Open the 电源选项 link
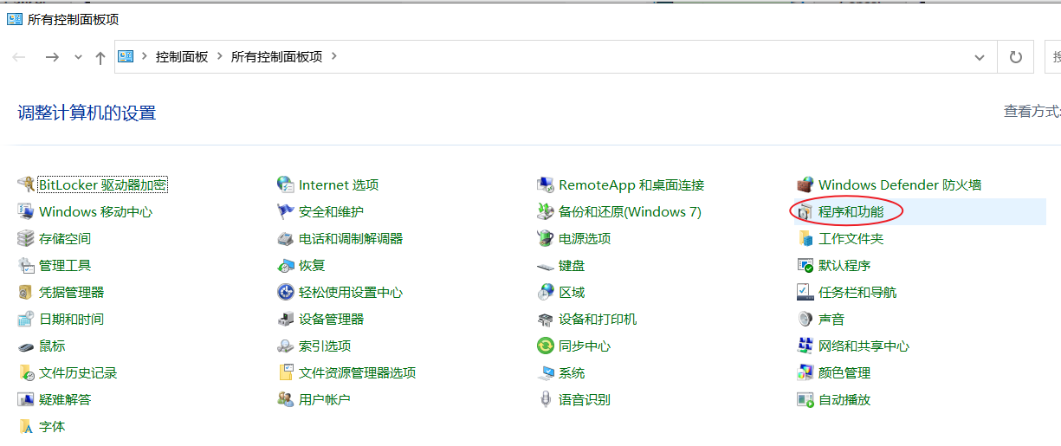Image resolution: width=1061 pixels, height=446 pixels. pyautogui.click(x=585, y=238)
